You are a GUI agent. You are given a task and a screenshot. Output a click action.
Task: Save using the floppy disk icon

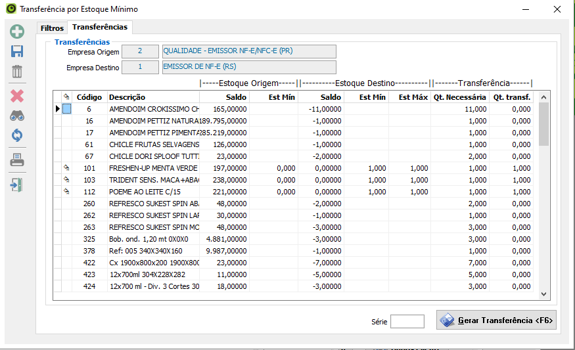(x=17, y=52)
